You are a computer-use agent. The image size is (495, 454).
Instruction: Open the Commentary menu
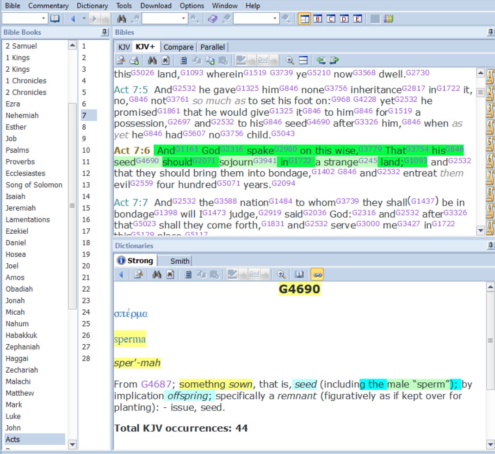(48, 6)
